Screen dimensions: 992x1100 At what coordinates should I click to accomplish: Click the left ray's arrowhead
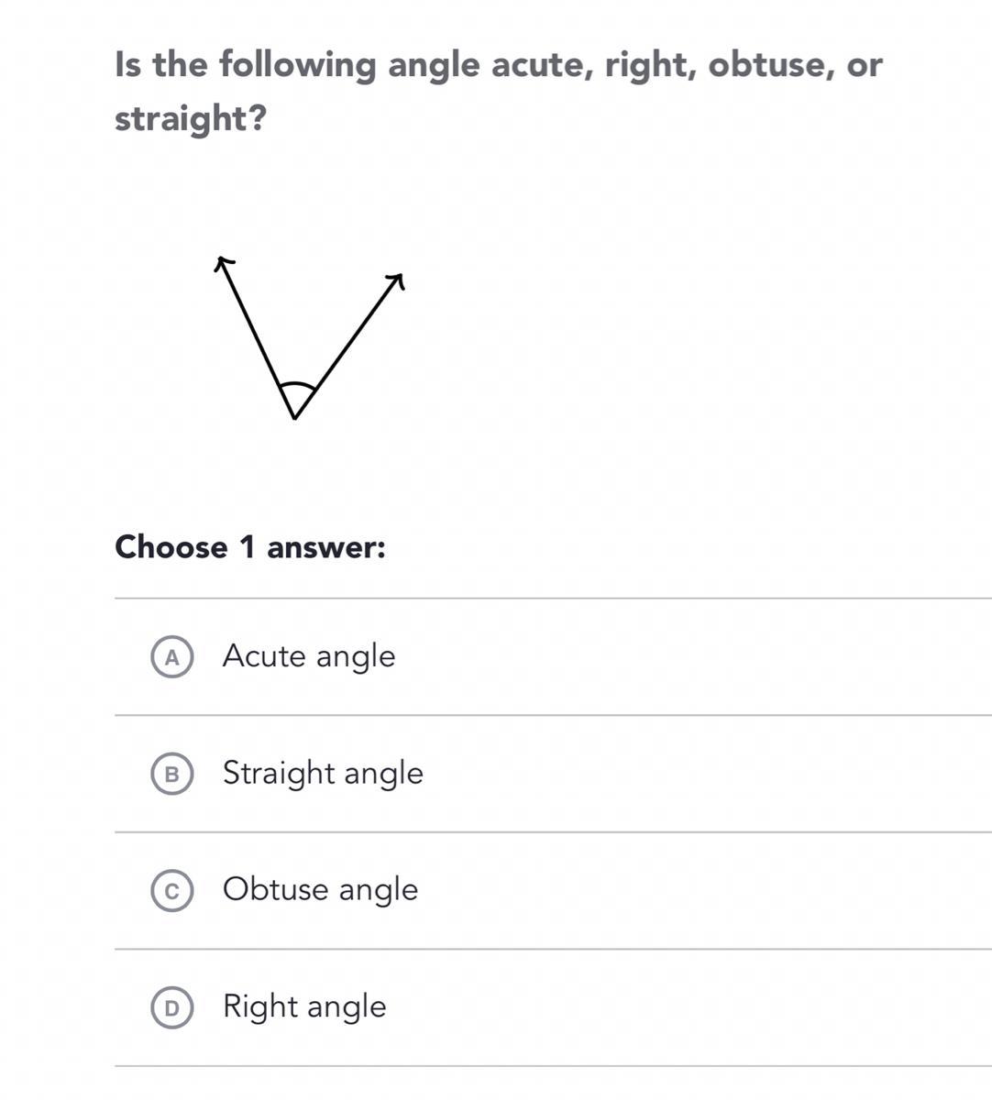click(x=222, y=264)
